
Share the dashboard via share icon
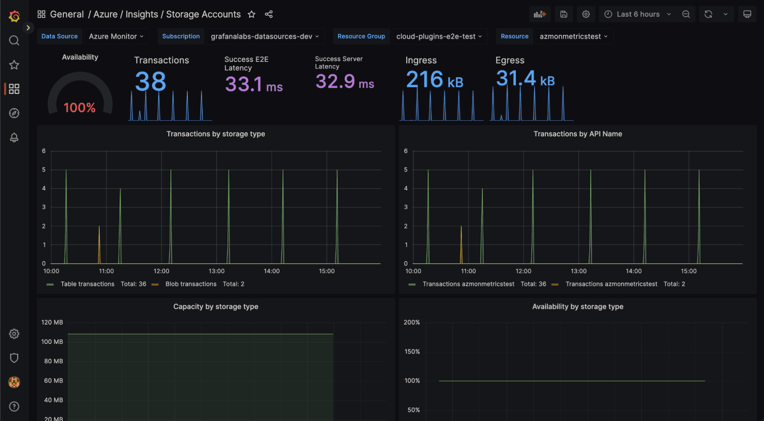click(x=269, y=14)
